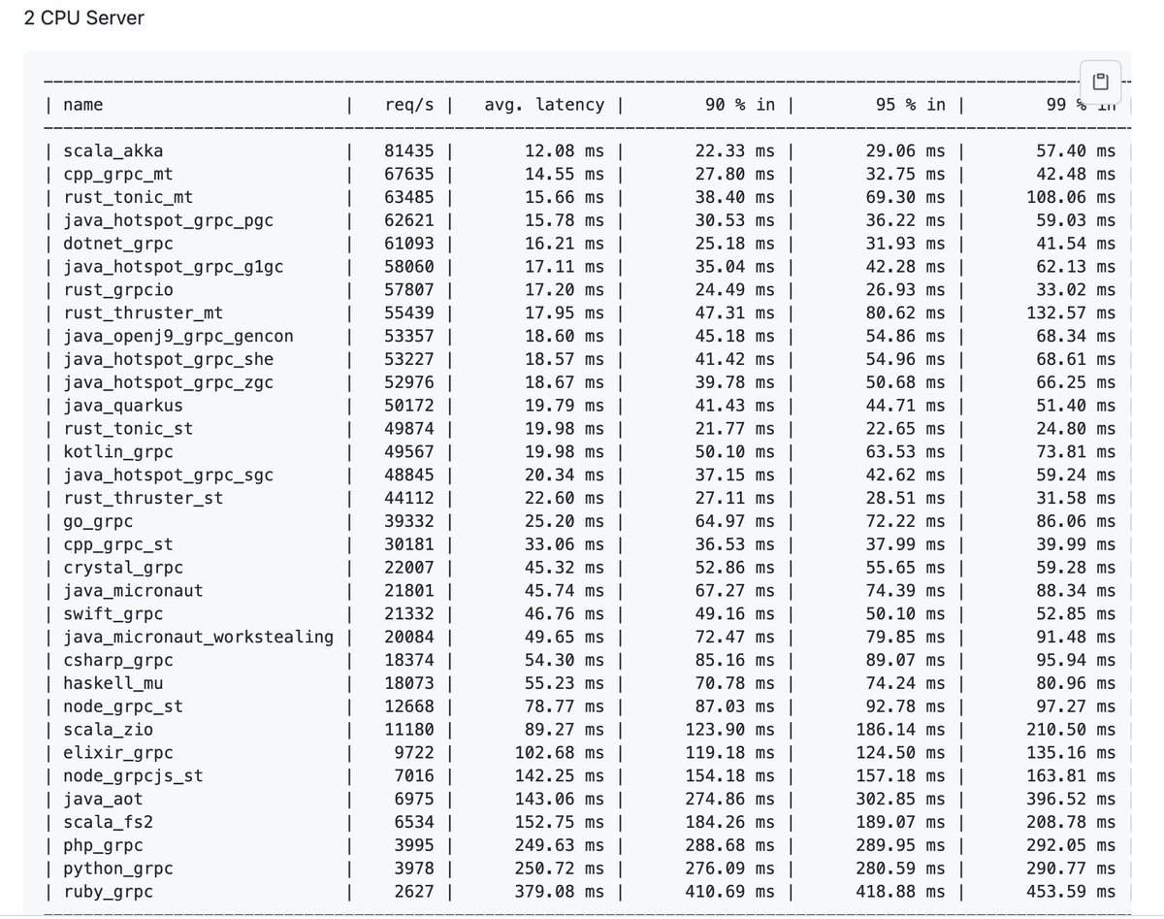Click the copy-to-clipboard icon
This screenshot has width=1164, height=919.
point(1099,82)
